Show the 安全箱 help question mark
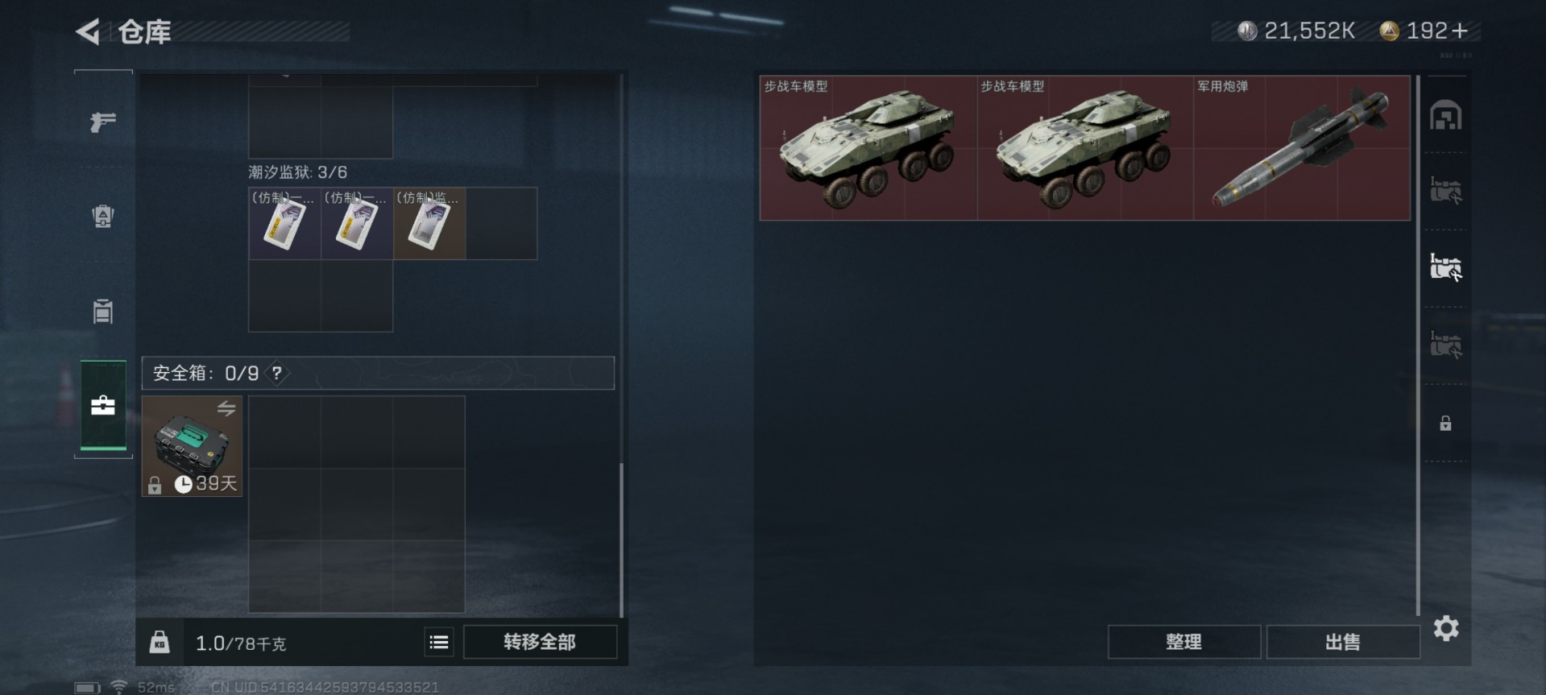Screen dimensions: 1546x695 click(x=277, y=373)
